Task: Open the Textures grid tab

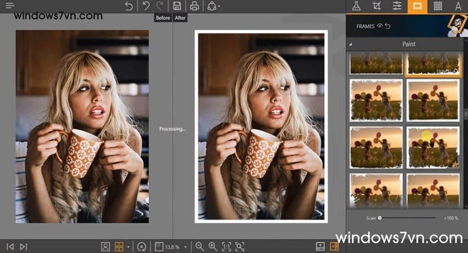Action: point(438,6)
